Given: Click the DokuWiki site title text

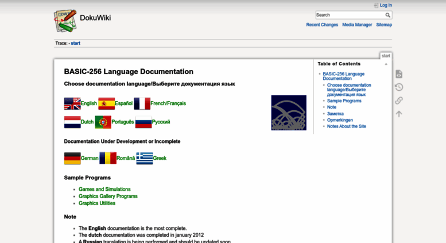Looking at the screenshot, I should (95, 18).
